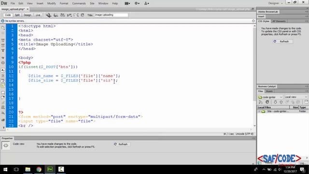The width and height of the screenshot is (309, 174).
Task: Turn on Live view
Action: (x=38, y=15)
